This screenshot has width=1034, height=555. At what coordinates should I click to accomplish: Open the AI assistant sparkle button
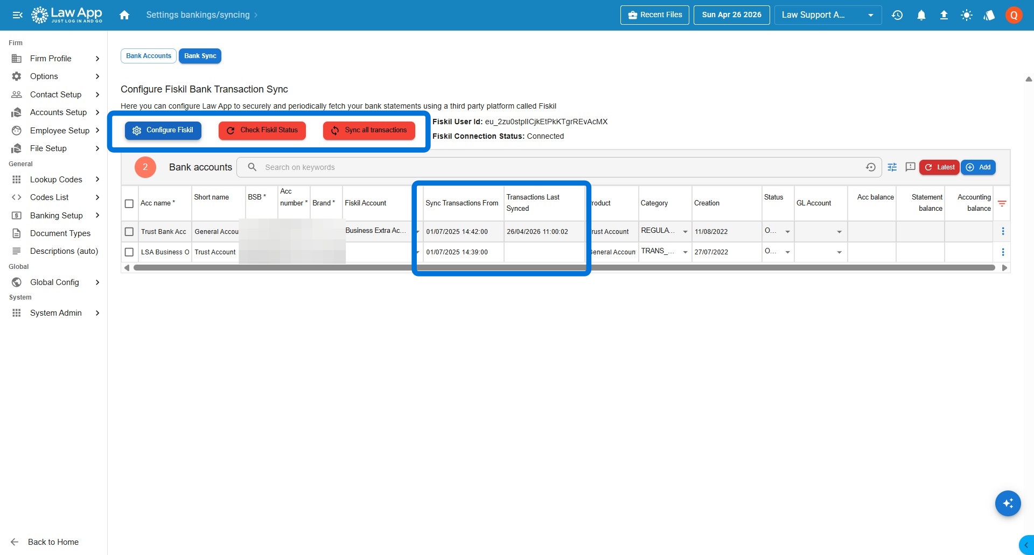(1008, 503)
